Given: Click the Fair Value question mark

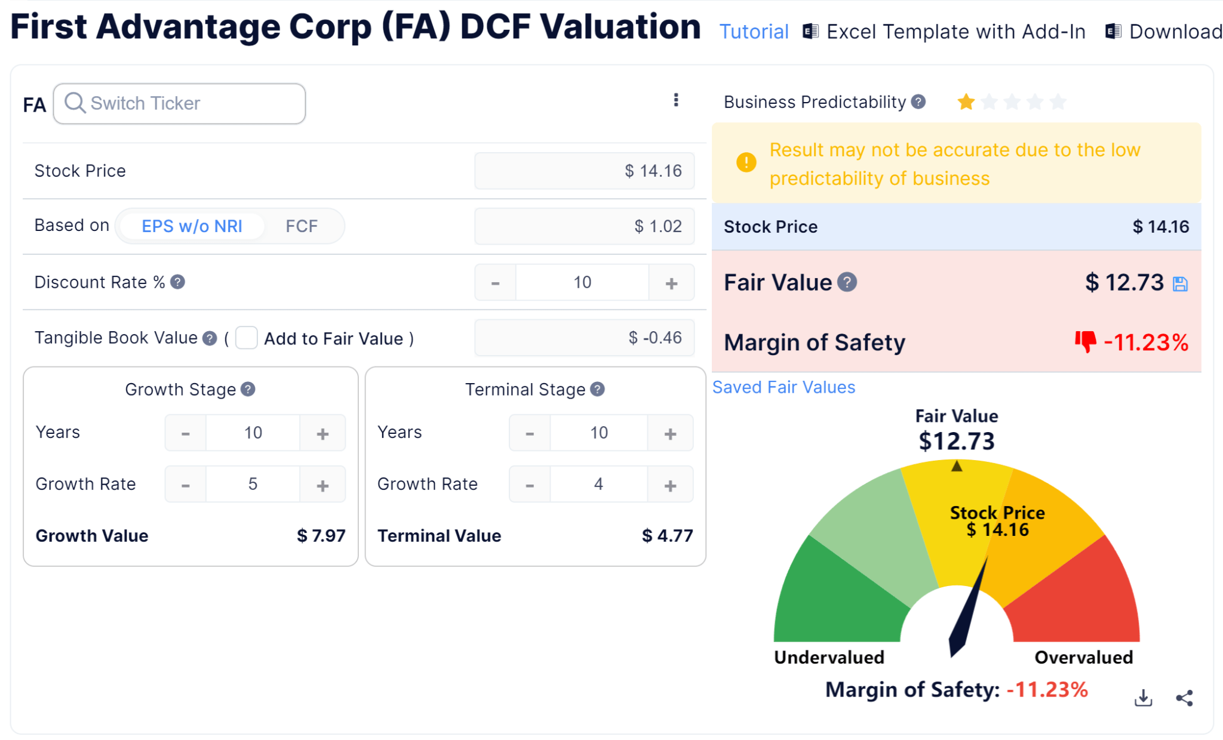Looking at the screenshot, I should tap(848, 282).
